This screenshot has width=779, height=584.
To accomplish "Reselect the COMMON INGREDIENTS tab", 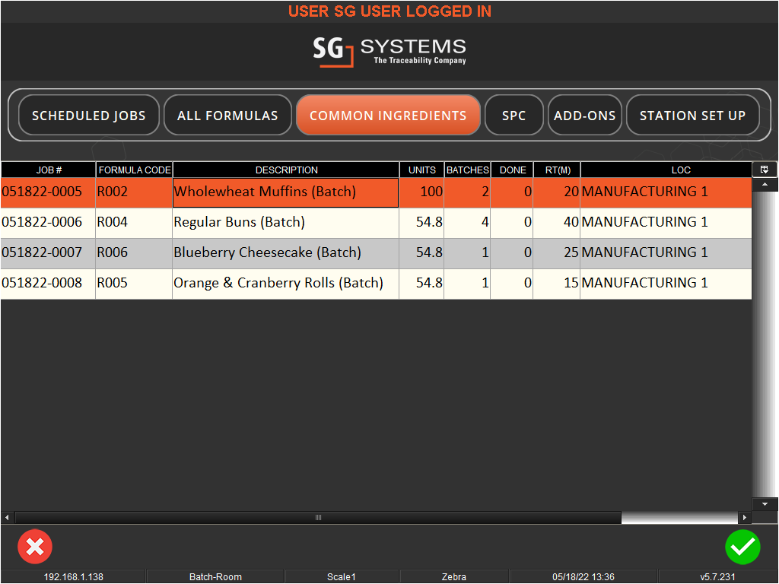I will tap(388, 115).
